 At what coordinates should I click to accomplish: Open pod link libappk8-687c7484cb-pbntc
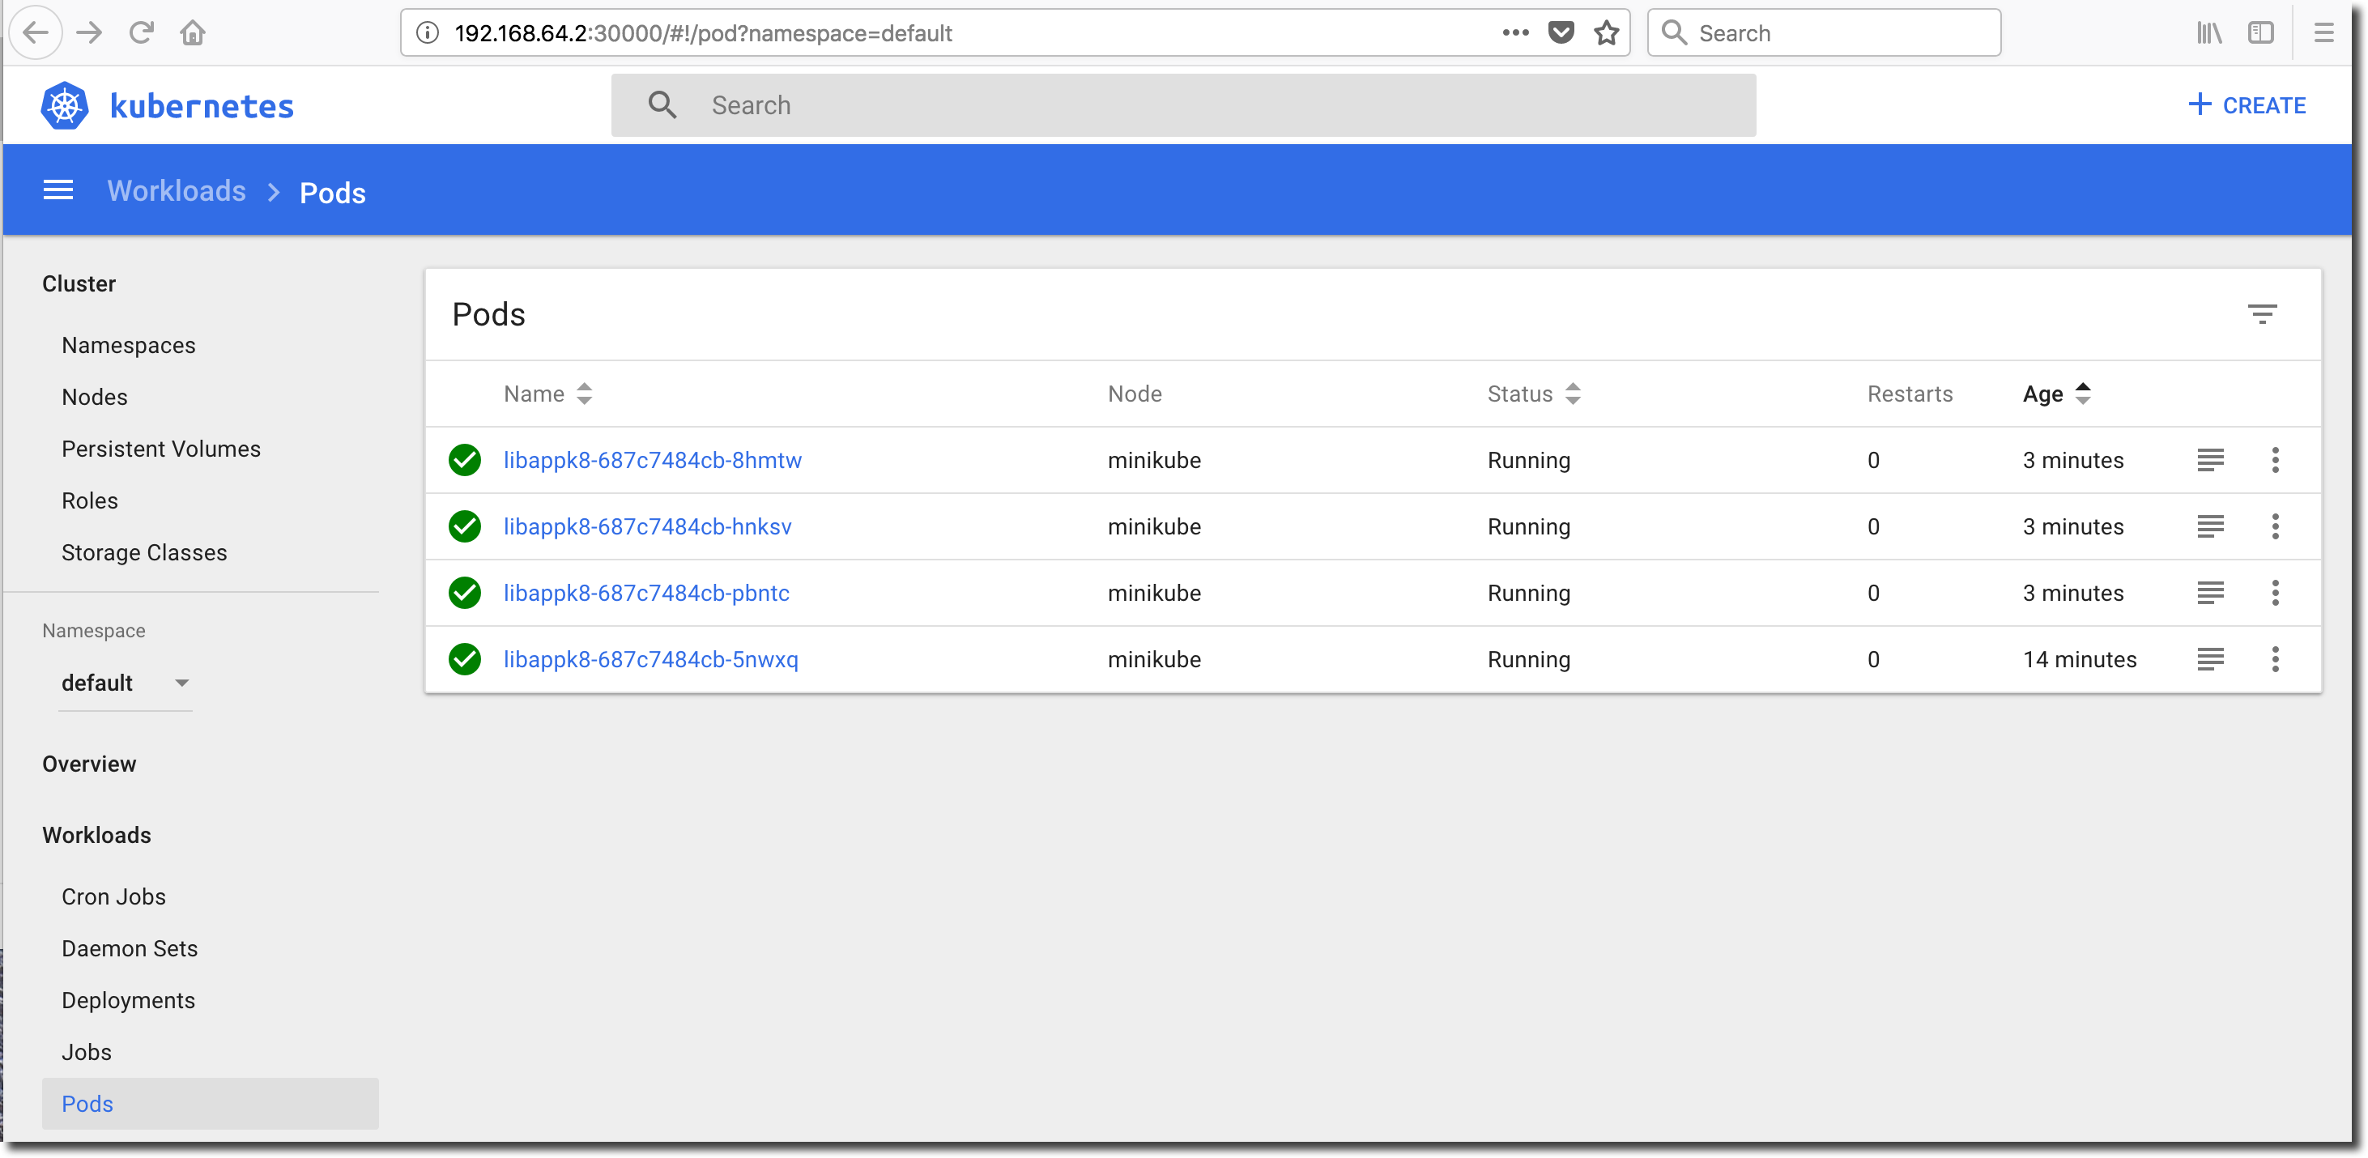pyautogui.click(x=646, y=592)
